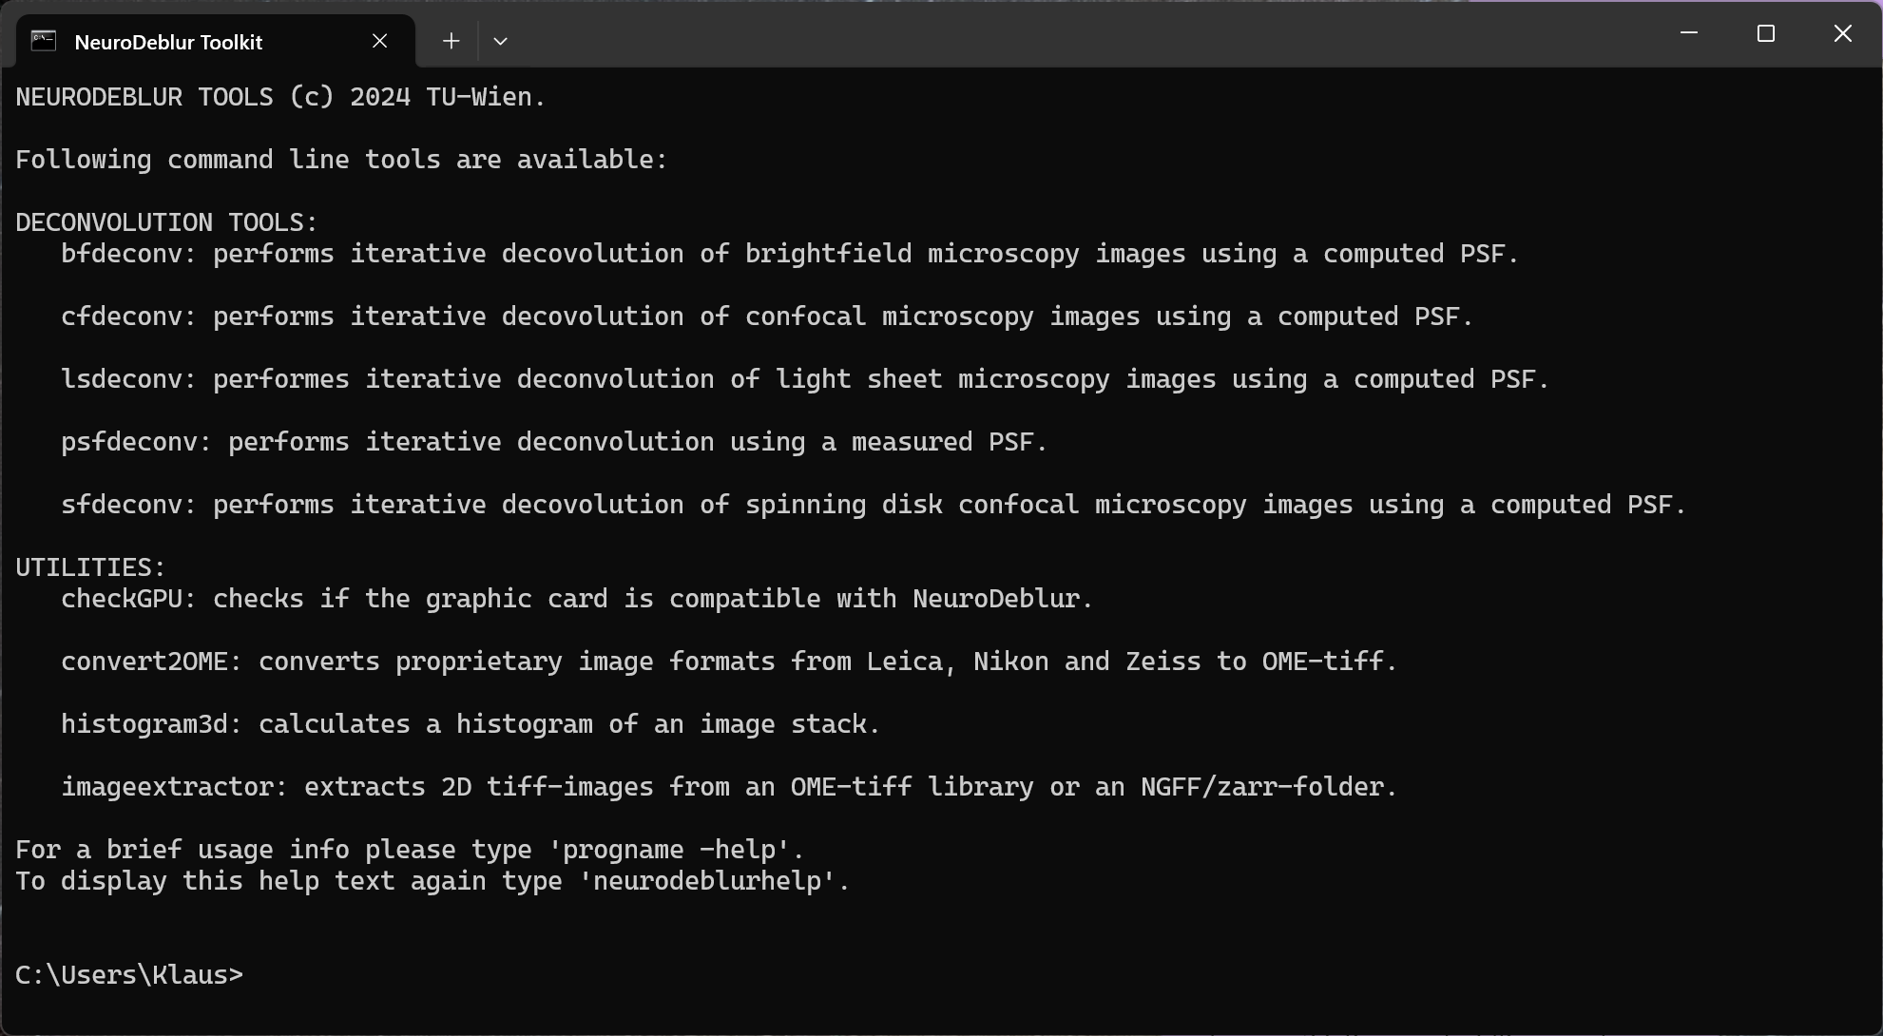
Task: Click the convert2OME utility name
Action: pos(144,662)
